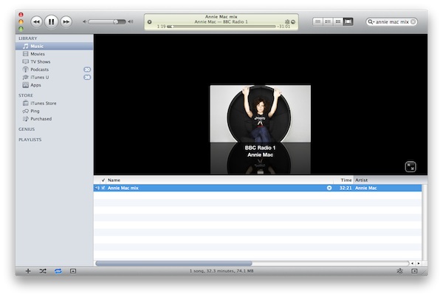Create a new playlist with plus button
This screenshot has height=297, width=443.
pyautogui.click(x=28, y=271)
